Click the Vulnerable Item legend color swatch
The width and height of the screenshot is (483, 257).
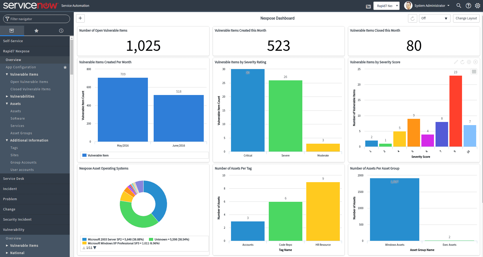[x=84, y=155]
